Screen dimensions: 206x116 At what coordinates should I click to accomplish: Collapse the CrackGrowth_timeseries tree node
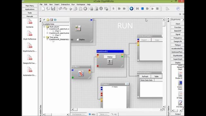(47, 39)
